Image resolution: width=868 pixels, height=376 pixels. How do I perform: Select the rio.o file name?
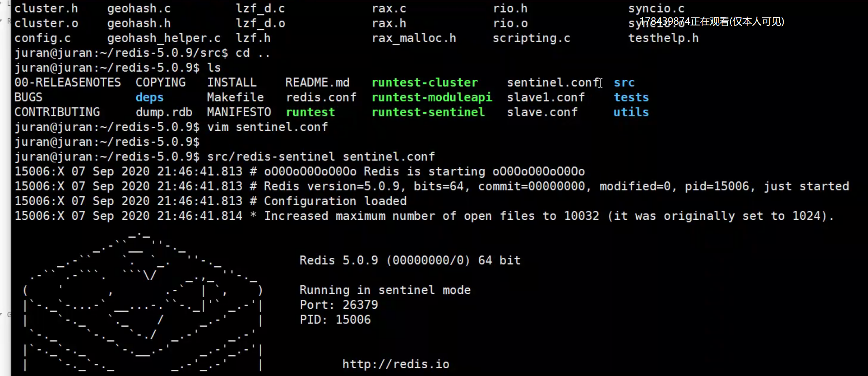click(x=510, y=23)
